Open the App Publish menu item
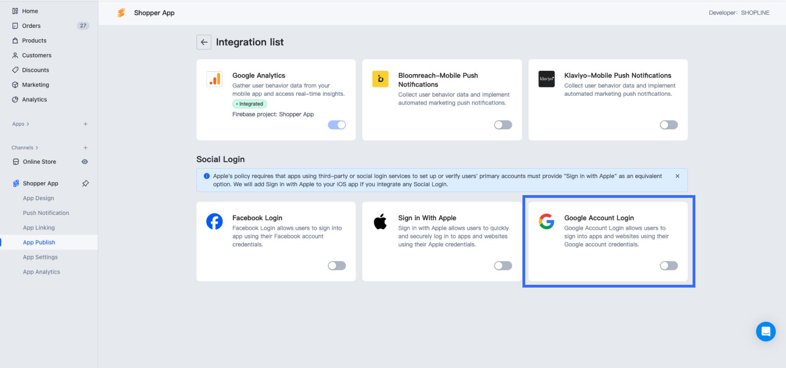Image resolution: width=786 pixels, height=368 pixels. pyautogui.click(x=39, y=242)
